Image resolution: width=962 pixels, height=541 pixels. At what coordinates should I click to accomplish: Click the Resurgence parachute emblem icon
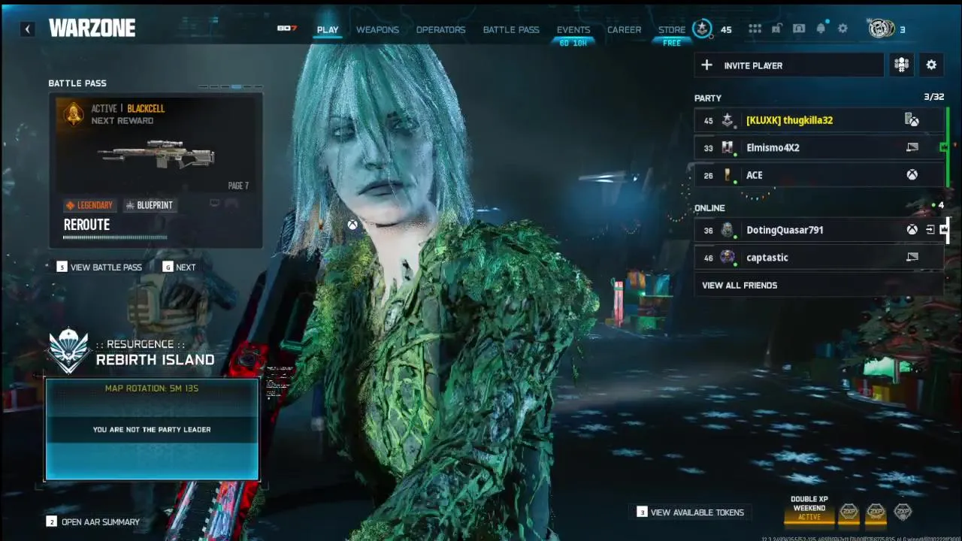click(69, 351)
